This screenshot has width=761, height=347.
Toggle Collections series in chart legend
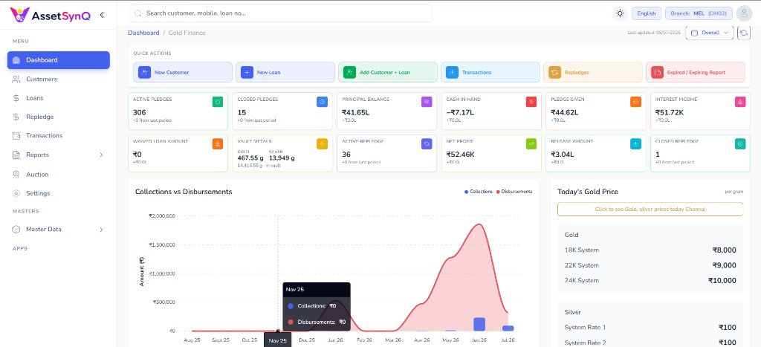point(479,192)
